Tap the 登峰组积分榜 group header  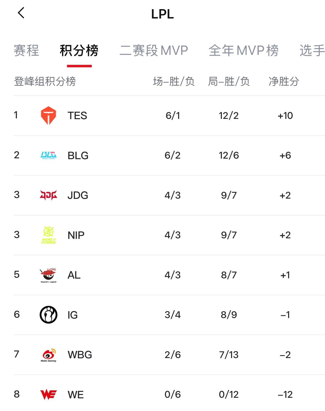(45, 81)
